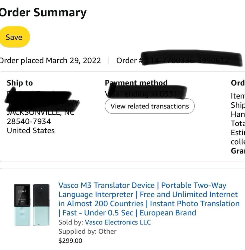Click the Supplied by: Other text

pyautogui.click(x=87, y=231)
